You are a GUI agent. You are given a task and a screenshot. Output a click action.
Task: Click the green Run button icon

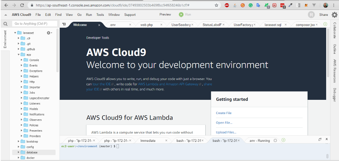[x=181, y=15]
